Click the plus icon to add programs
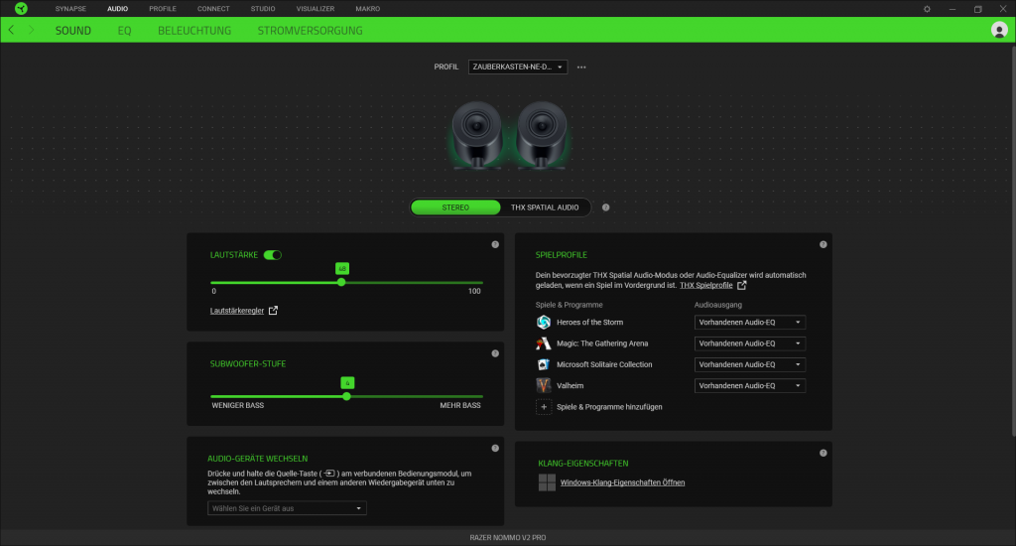 [544, 407]
